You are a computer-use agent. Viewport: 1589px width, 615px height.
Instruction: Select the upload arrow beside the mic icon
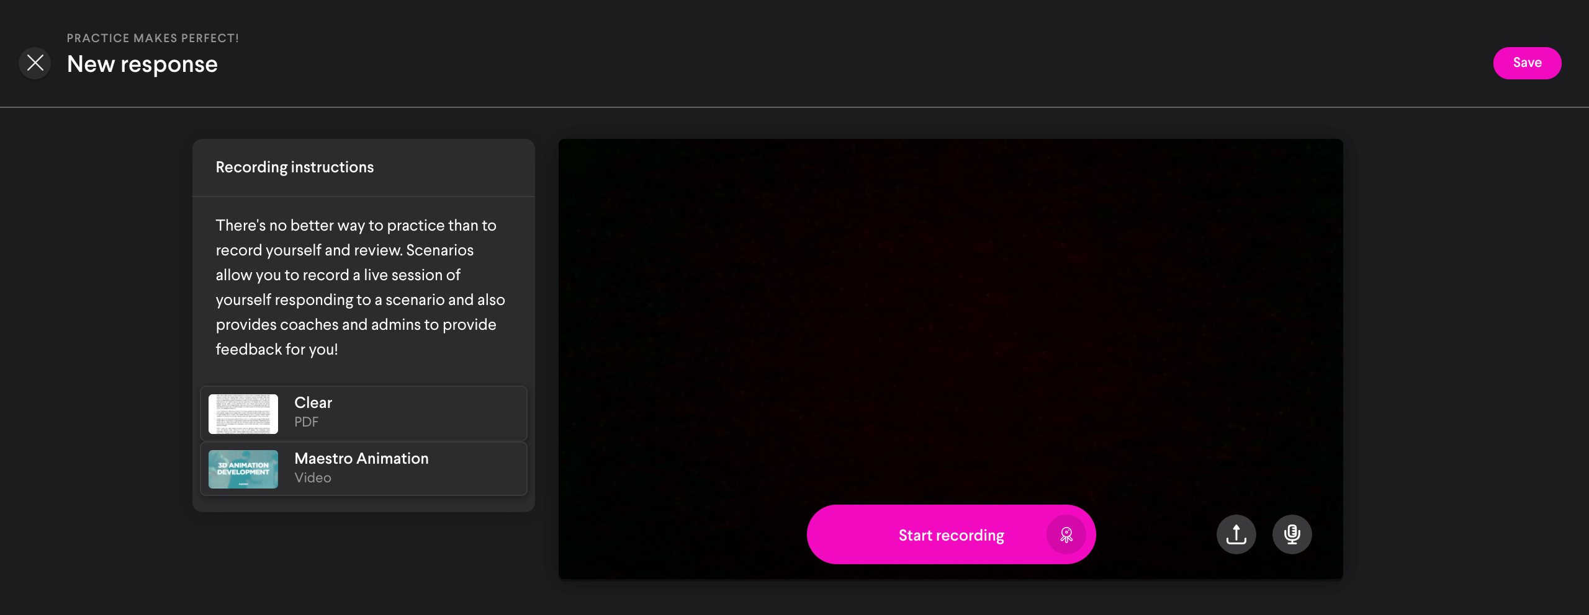(1236, 534)
